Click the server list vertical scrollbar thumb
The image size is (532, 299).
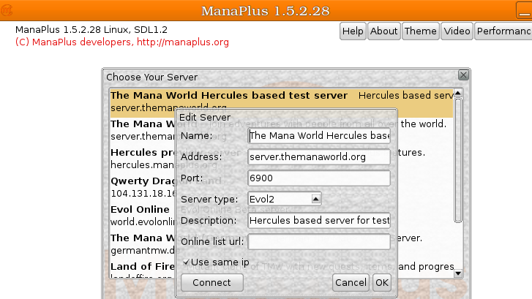[x=458, y=160]
